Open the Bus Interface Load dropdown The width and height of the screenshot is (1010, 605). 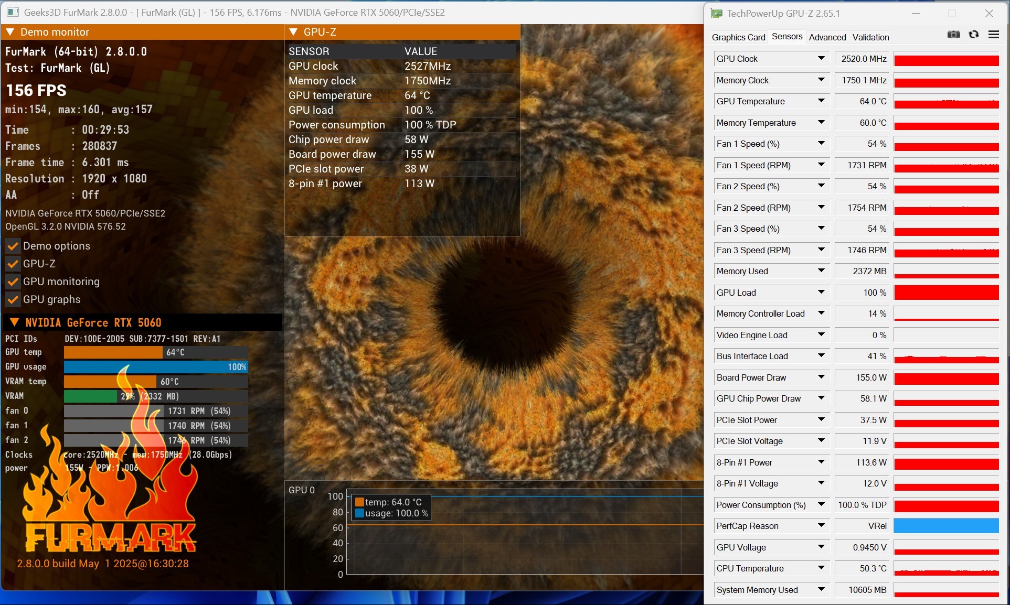tap(821, 356)
